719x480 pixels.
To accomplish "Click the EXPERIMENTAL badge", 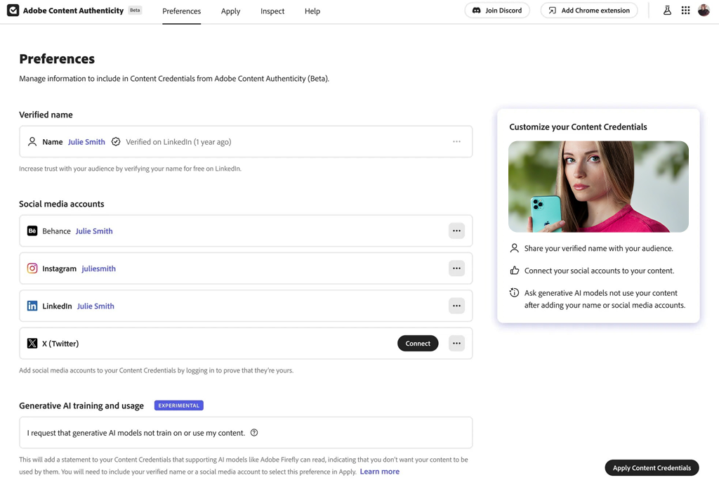I will point(179,406).
